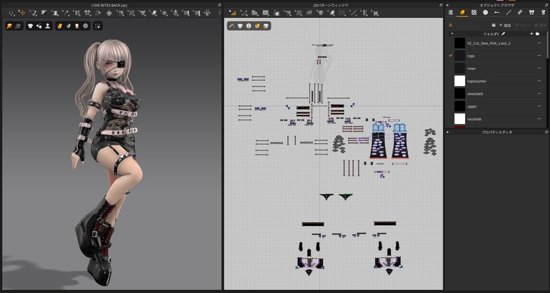This screenshot has height=293, width=550.
Task: Select the topstoumei fabric row
Action: pyautogui.click(x=497, y=81)
